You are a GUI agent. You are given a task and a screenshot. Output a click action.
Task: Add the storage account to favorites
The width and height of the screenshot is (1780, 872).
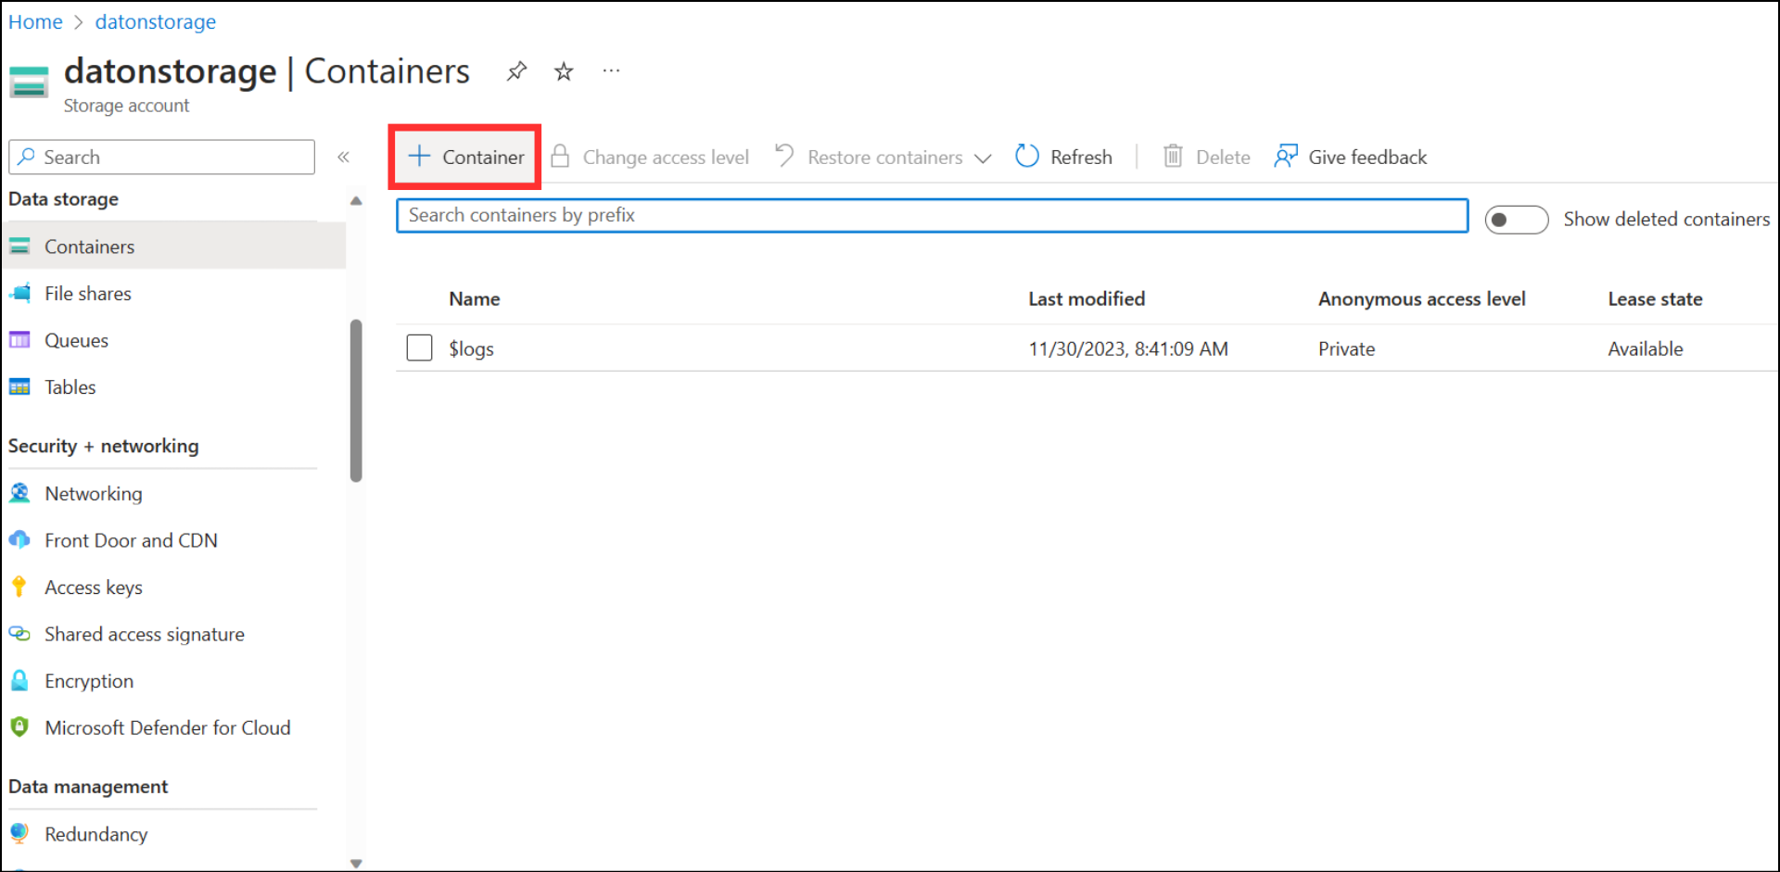coord(564,71)
